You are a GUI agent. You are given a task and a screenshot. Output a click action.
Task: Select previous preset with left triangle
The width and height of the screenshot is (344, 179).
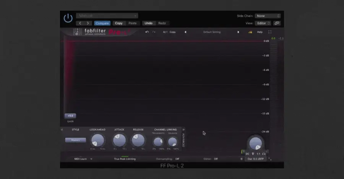[x=186, y=32]
